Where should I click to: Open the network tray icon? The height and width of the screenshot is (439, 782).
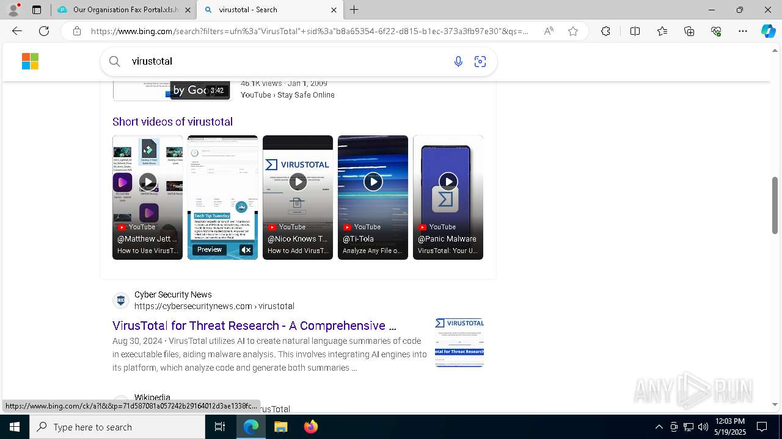click(689, 427)
